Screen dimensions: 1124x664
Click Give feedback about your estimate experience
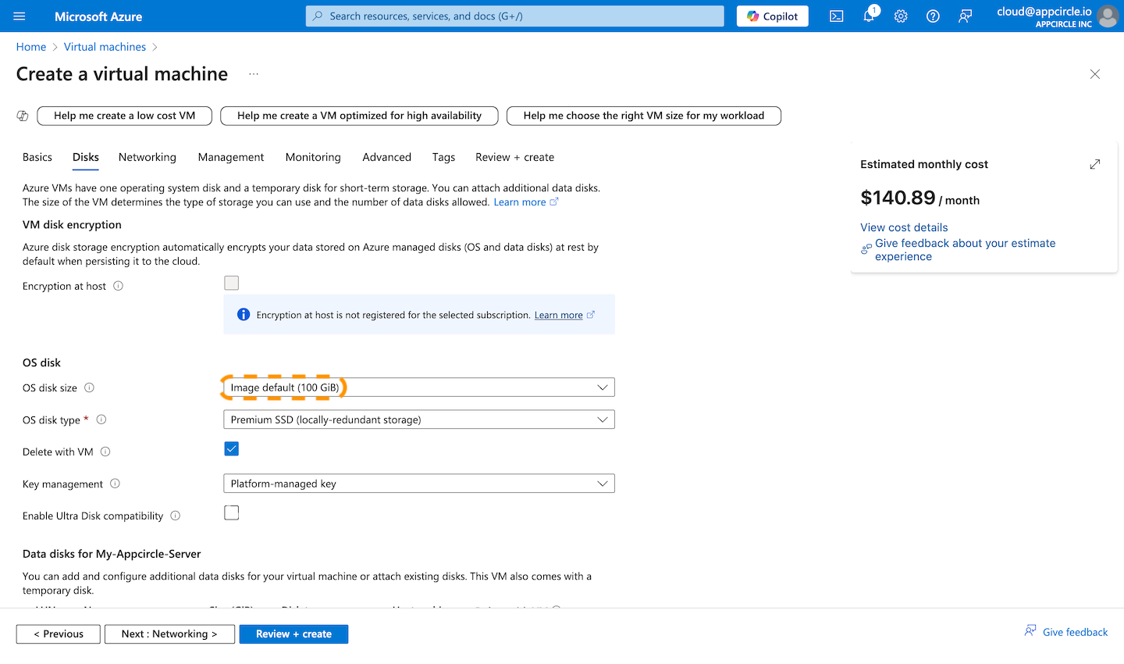pos(965,250)
